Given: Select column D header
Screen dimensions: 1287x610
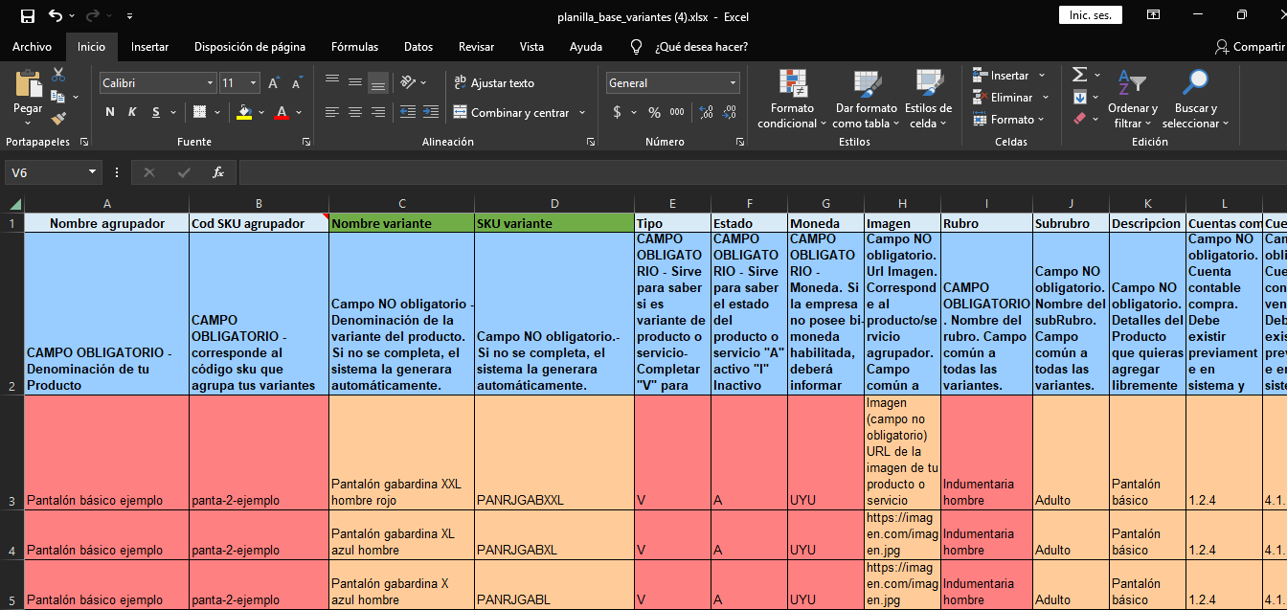Looking at the screenshot, I should click(553, 204).
